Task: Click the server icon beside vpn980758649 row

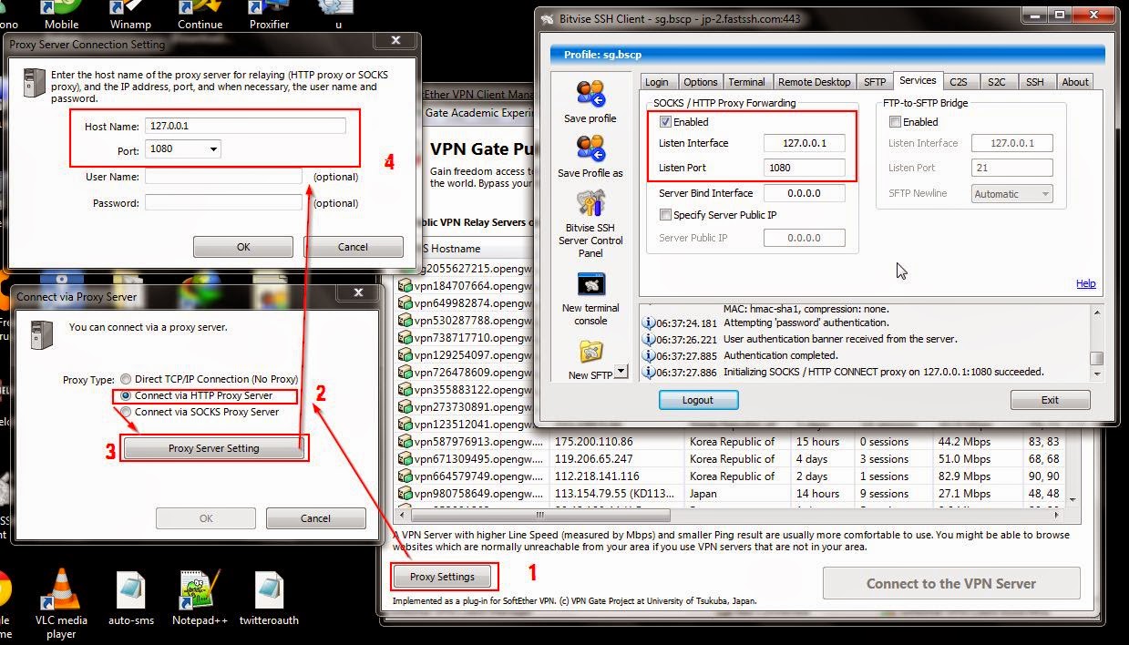Action: pyautogui.click(x=405, y=494)
